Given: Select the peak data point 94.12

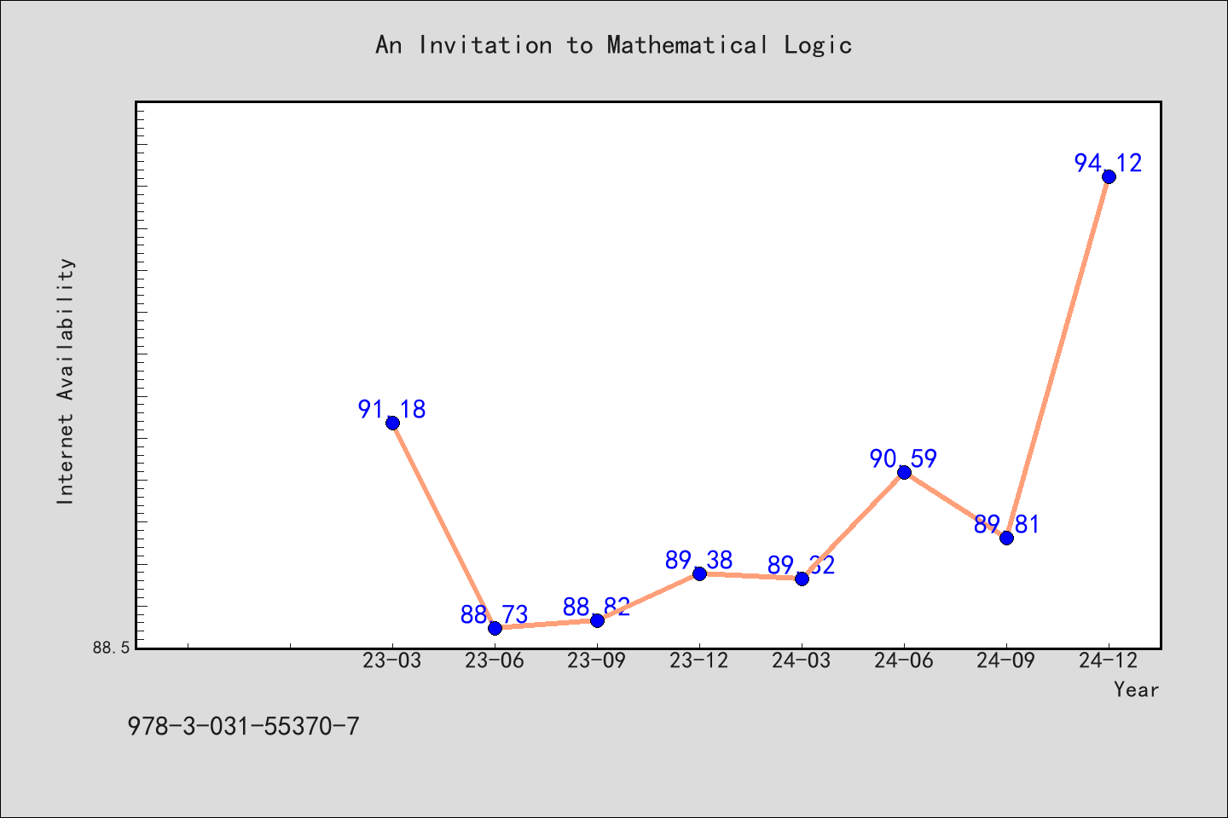Looking at the screenshot, I should tap(1109, 176).
